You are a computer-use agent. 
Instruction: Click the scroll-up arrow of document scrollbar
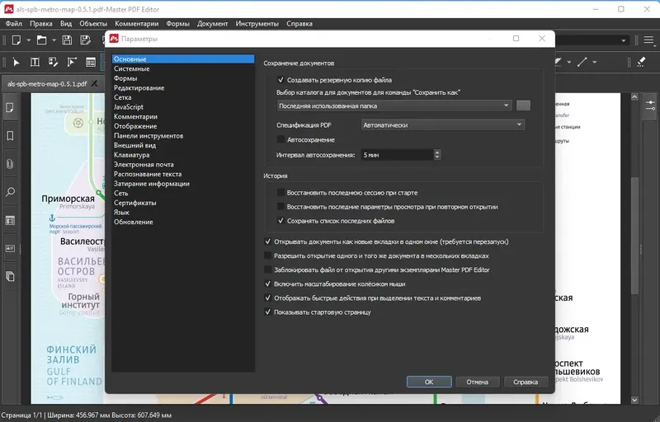[634, 96]
